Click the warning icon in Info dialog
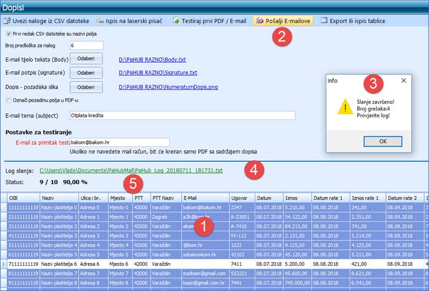Screen dimensions: 429x291 coord(345,107)
